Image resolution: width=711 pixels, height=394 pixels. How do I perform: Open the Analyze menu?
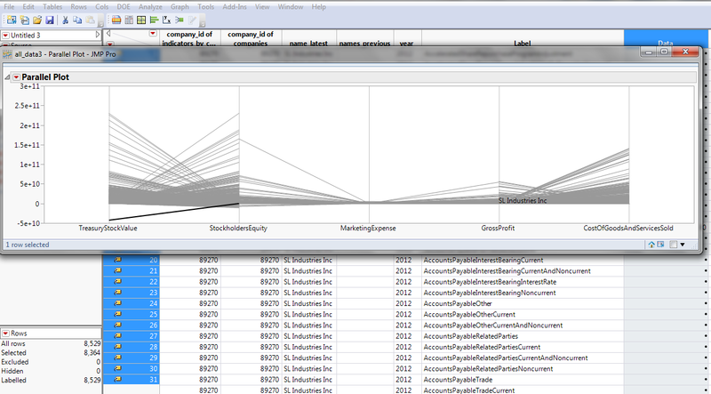coord(150,7)
